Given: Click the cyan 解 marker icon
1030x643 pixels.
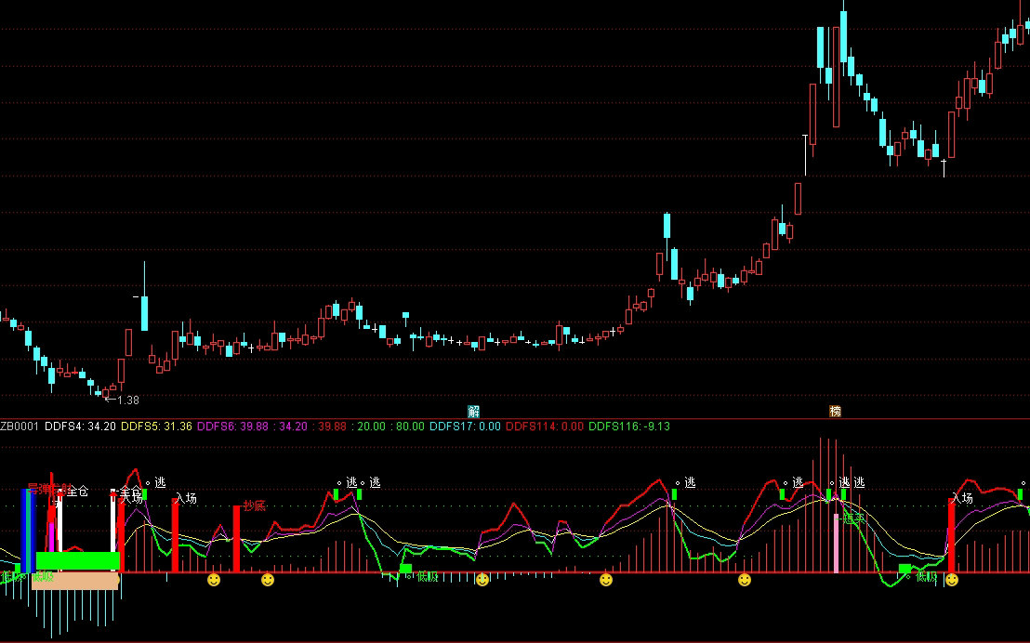Looking at the screenshot, I should (474, 411).
